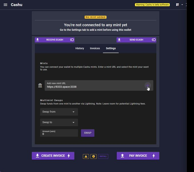This screenshot has height=172, width=194.
Task: Open the Swap from dropdown
Action: [59, 112]
